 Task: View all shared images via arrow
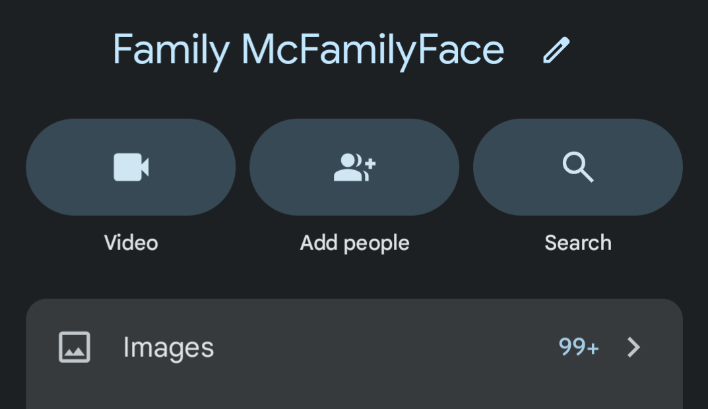(x=633, y=347)
